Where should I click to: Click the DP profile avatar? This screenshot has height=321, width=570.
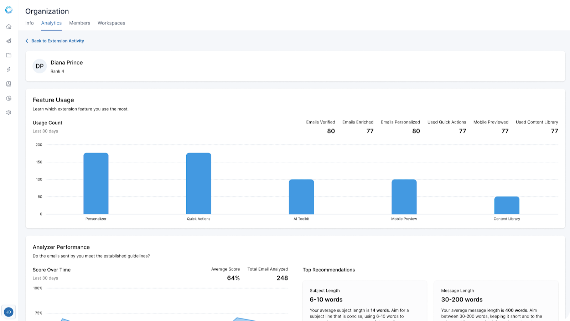point(40,66)
